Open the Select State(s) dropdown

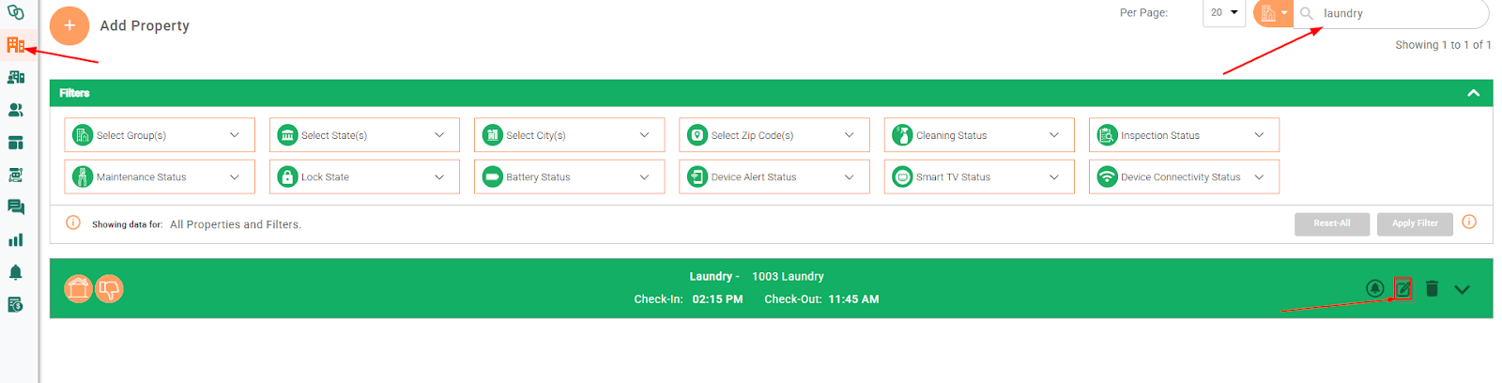coord(364,135)
